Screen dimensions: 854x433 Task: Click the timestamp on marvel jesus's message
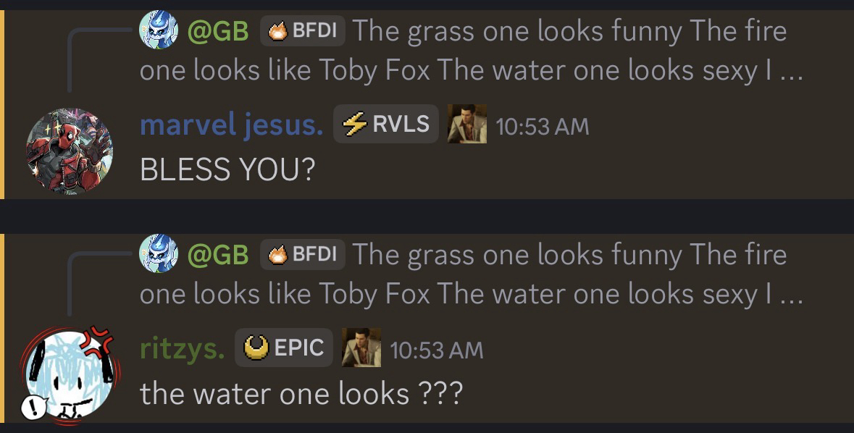pyautogui.click(x=543, y=127)
